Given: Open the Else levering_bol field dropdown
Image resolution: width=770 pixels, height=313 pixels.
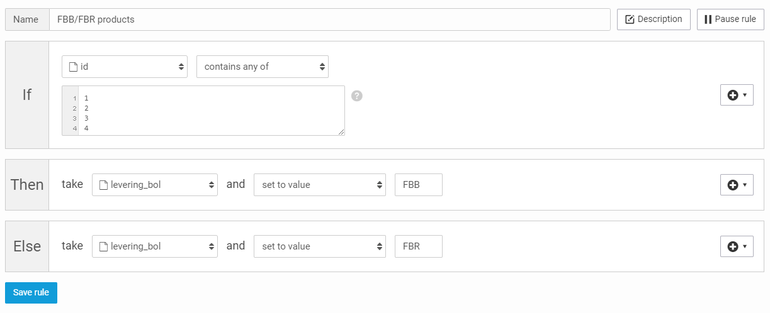Looking at the screenshot, I should (155, 246).
